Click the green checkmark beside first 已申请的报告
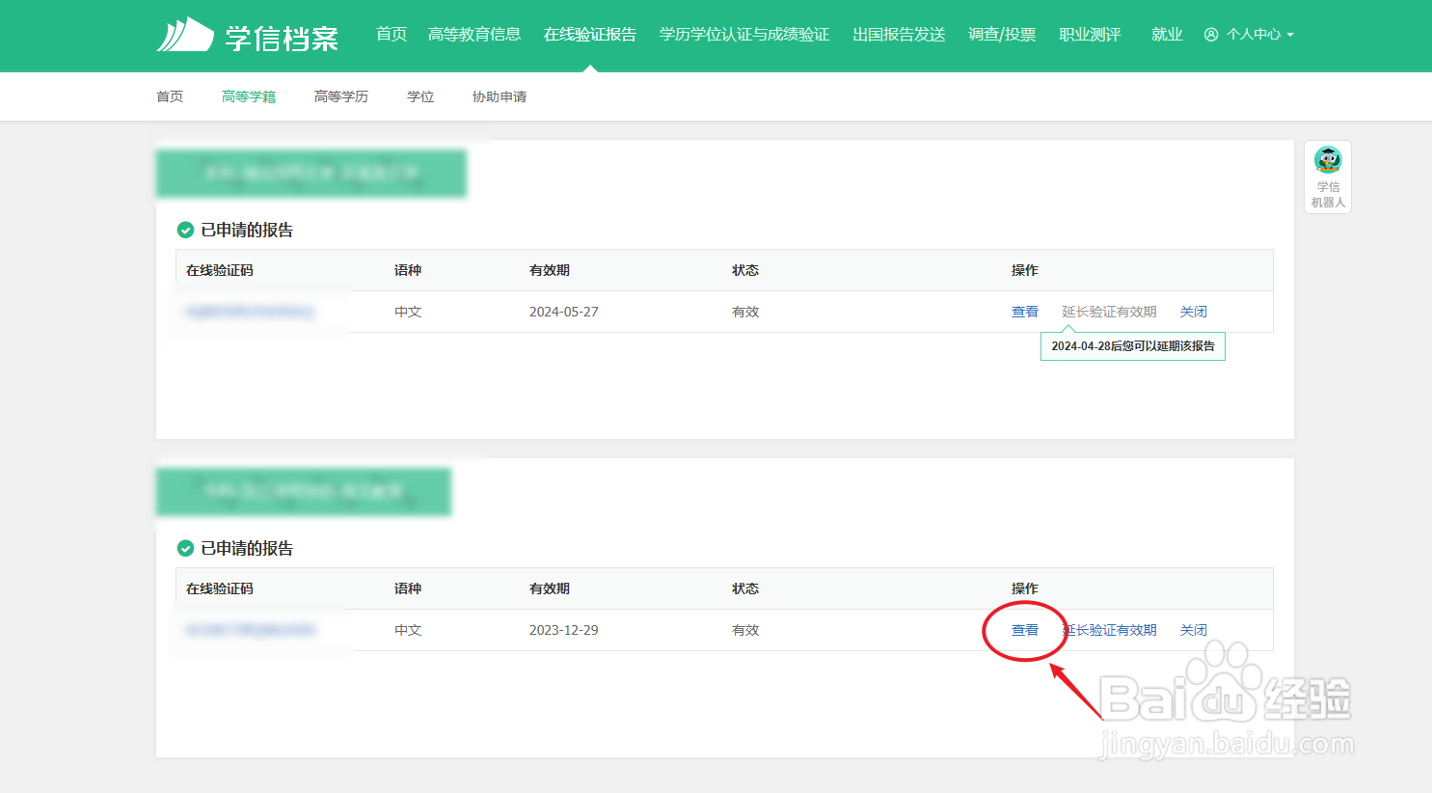 [185, 230]
